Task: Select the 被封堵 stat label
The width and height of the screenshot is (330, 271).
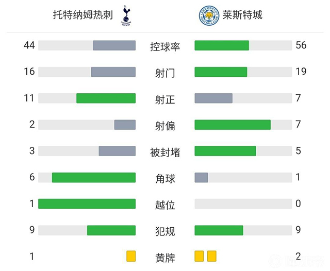Action: (x=165, y=152)
